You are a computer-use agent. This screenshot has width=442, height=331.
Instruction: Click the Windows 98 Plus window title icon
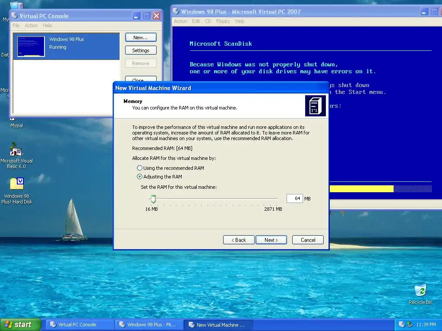(176, 11)
